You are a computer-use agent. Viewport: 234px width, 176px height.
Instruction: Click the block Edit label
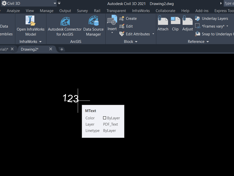click(x=129, y=26)
